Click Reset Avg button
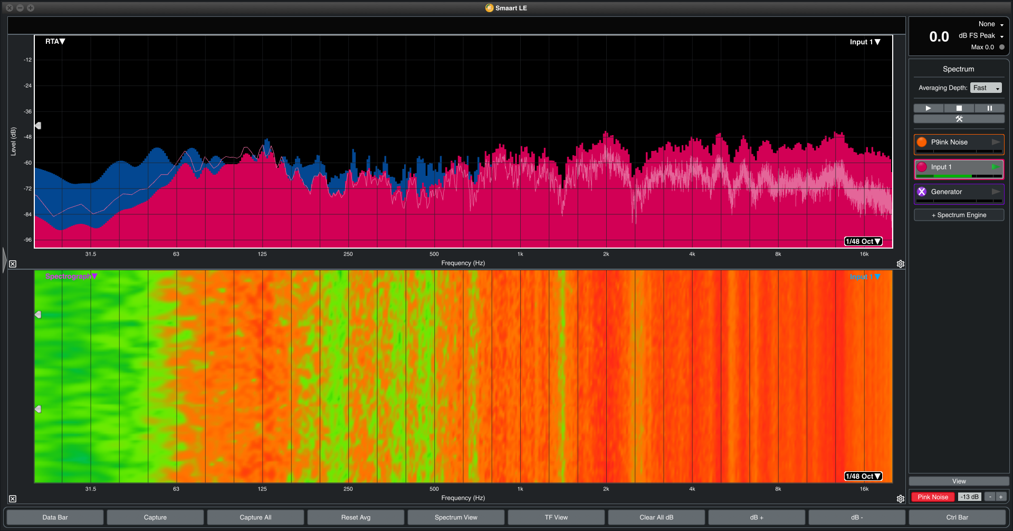Screen dimensions: 1013x531 point(356,517)
